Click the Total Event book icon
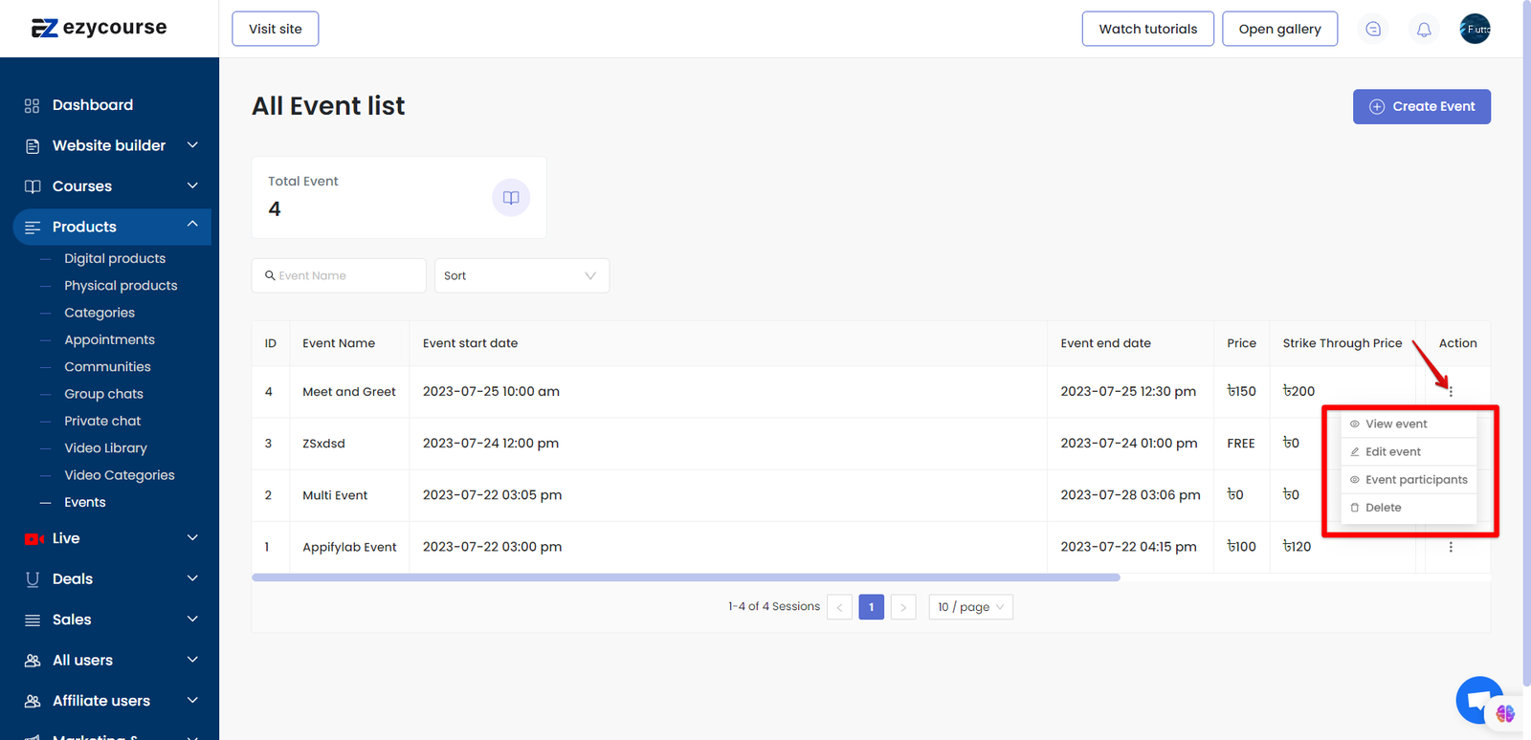 (x=511, y=198)
